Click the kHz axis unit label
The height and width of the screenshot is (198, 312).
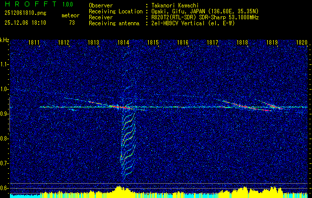coord(4,40)
